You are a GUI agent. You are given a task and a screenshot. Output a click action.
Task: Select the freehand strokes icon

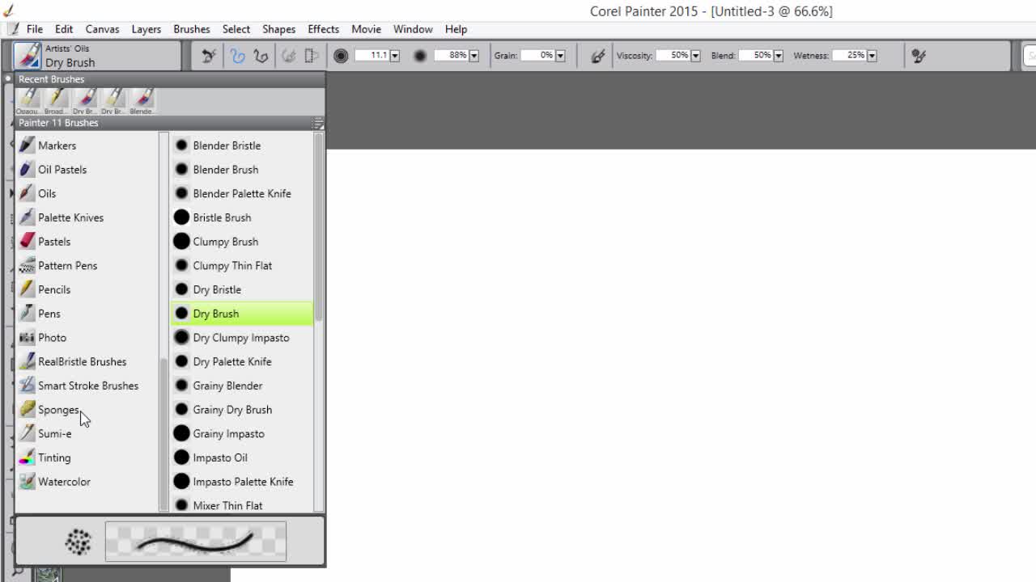tap(237, 56)
